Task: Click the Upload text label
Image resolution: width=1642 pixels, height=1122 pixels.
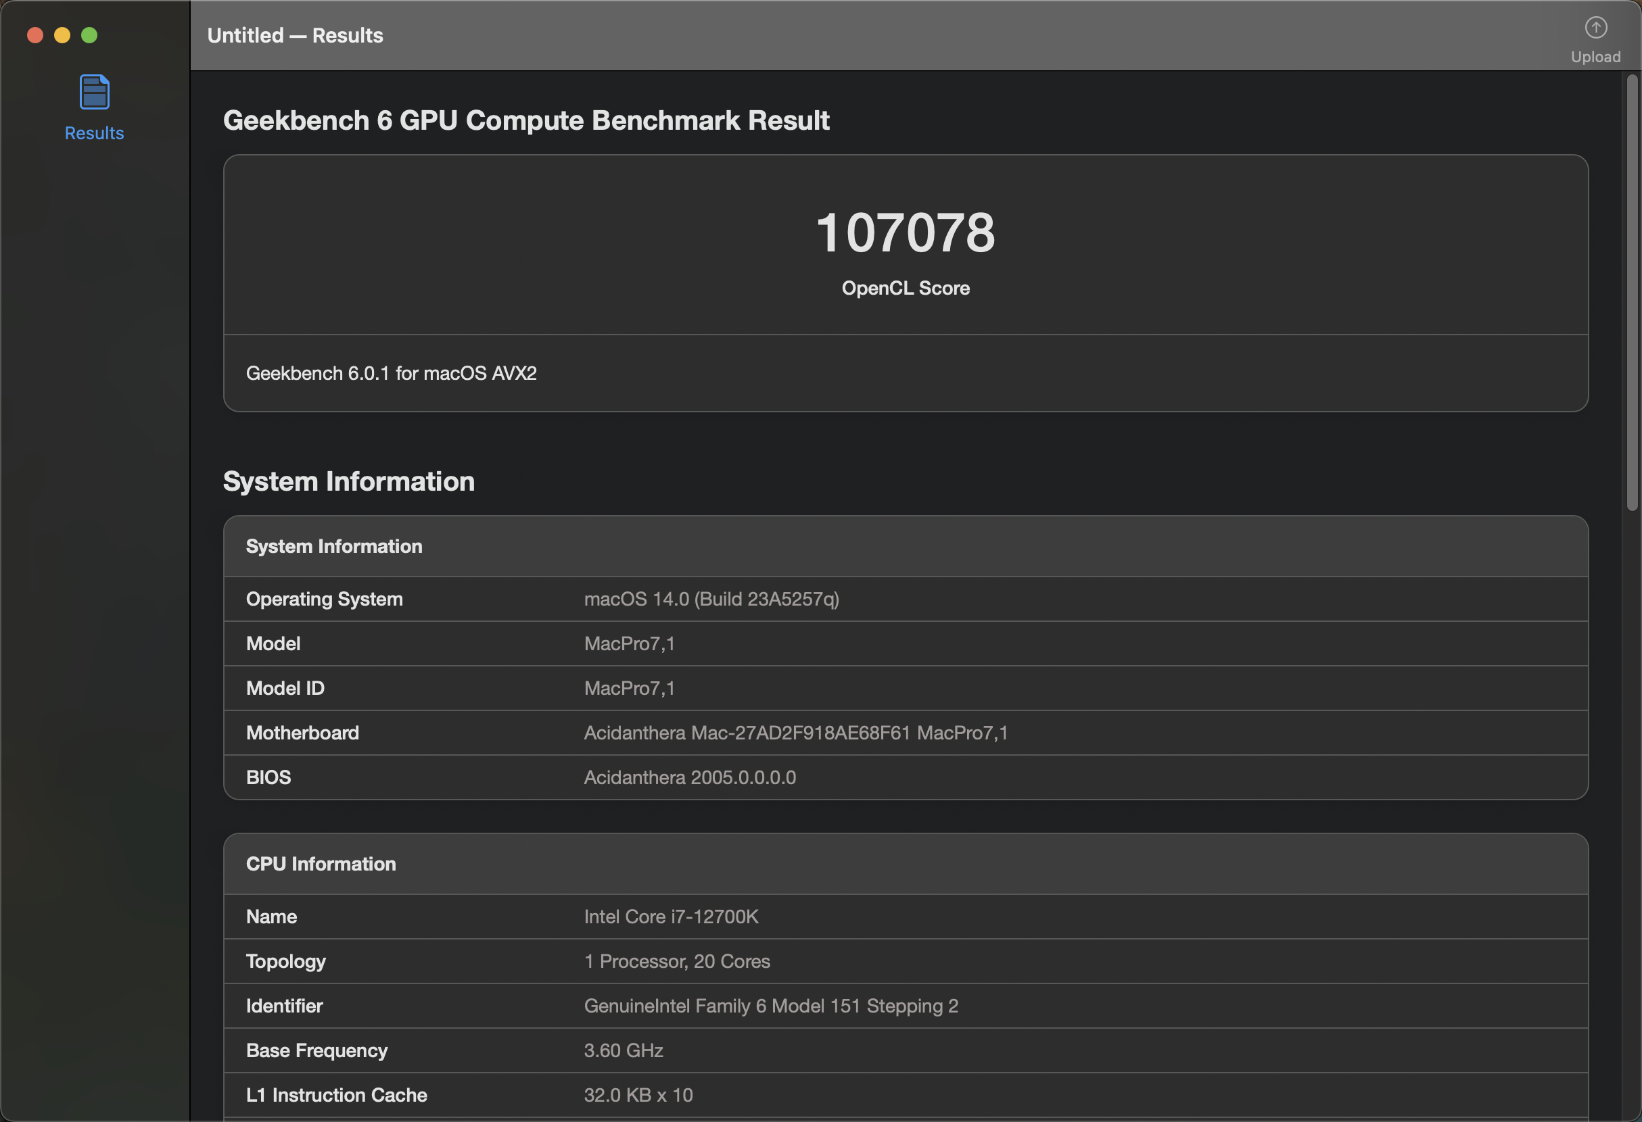Action: tap(1595, 57)
